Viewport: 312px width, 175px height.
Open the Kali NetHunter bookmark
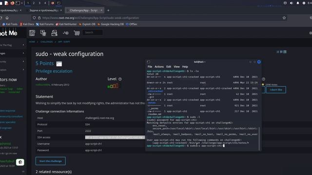[x=66, y=24]
